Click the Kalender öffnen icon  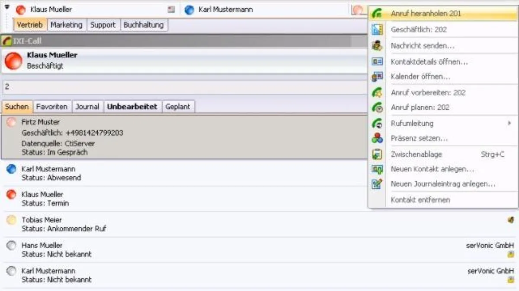coord(378,76)
